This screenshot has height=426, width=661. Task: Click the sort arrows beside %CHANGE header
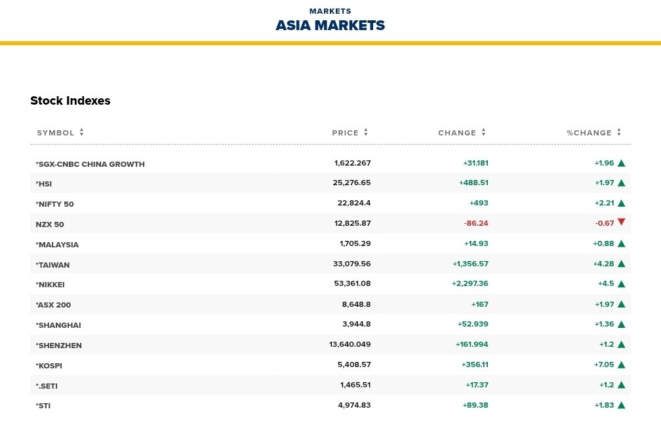(618, 132)
